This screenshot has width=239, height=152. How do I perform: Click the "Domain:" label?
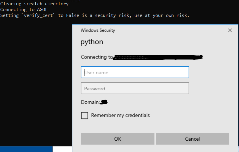tap(90, 102)
